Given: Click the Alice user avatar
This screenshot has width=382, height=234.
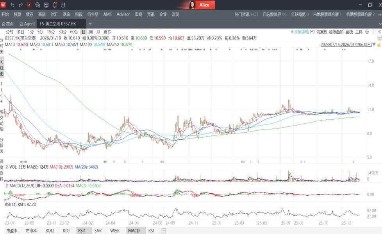Looking at the screenshot, I should (x=193, y=5).
